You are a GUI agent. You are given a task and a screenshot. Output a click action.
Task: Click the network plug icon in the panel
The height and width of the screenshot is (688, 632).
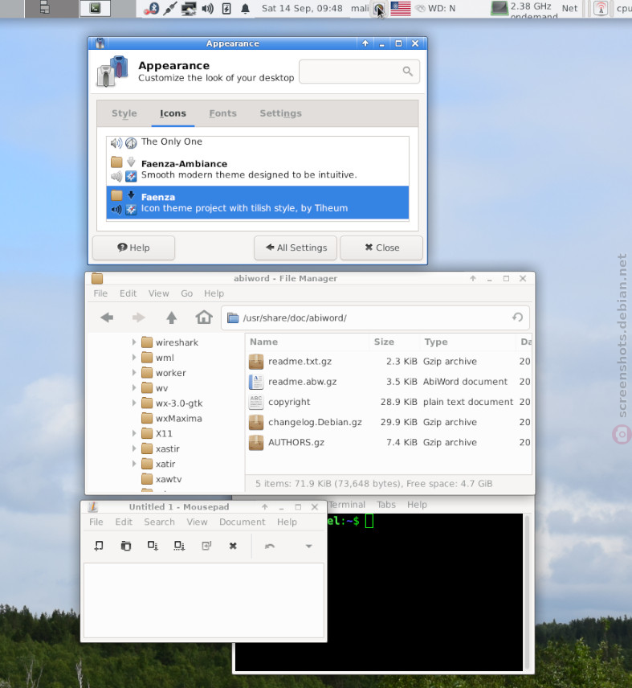(170, 8)
